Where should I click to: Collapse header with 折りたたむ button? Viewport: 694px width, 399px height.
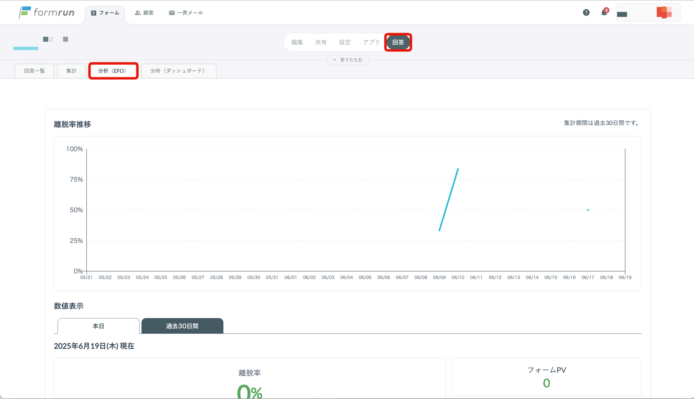pos(348,60)
